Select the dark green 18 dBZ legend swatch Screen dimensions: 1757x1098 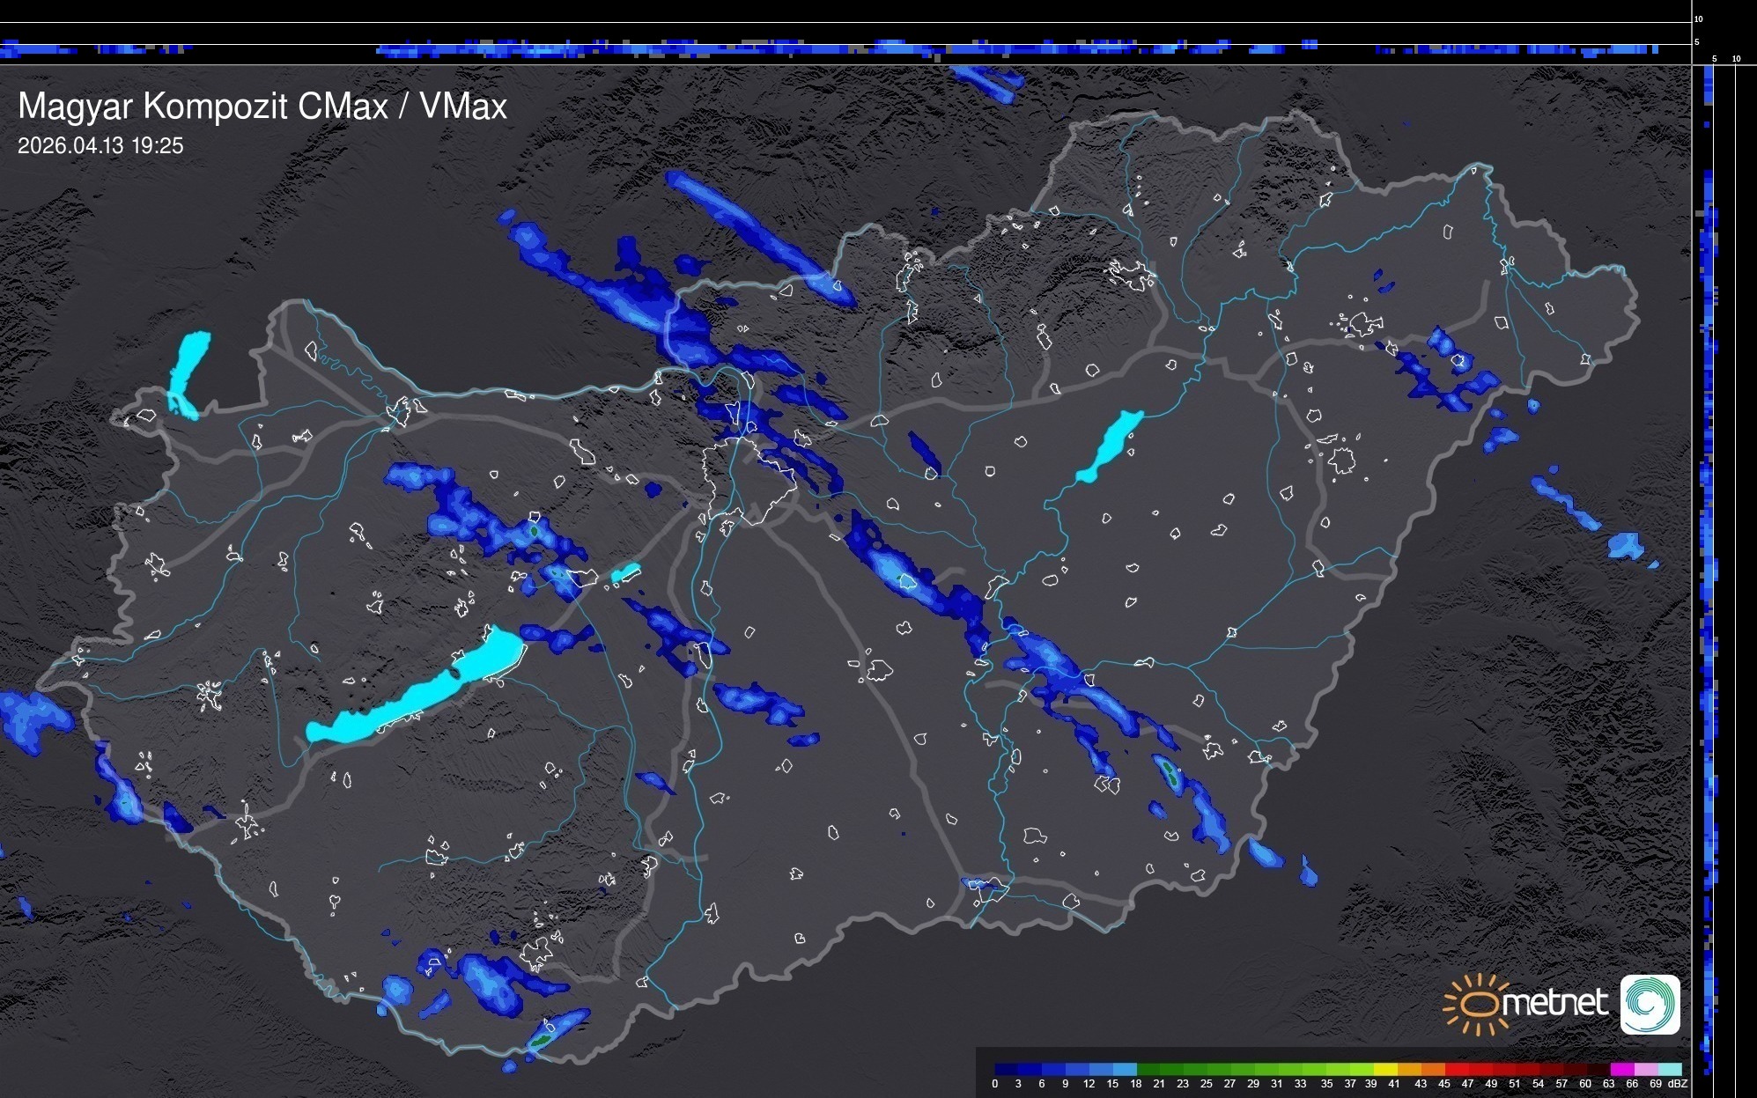tap(1148, 1069)
